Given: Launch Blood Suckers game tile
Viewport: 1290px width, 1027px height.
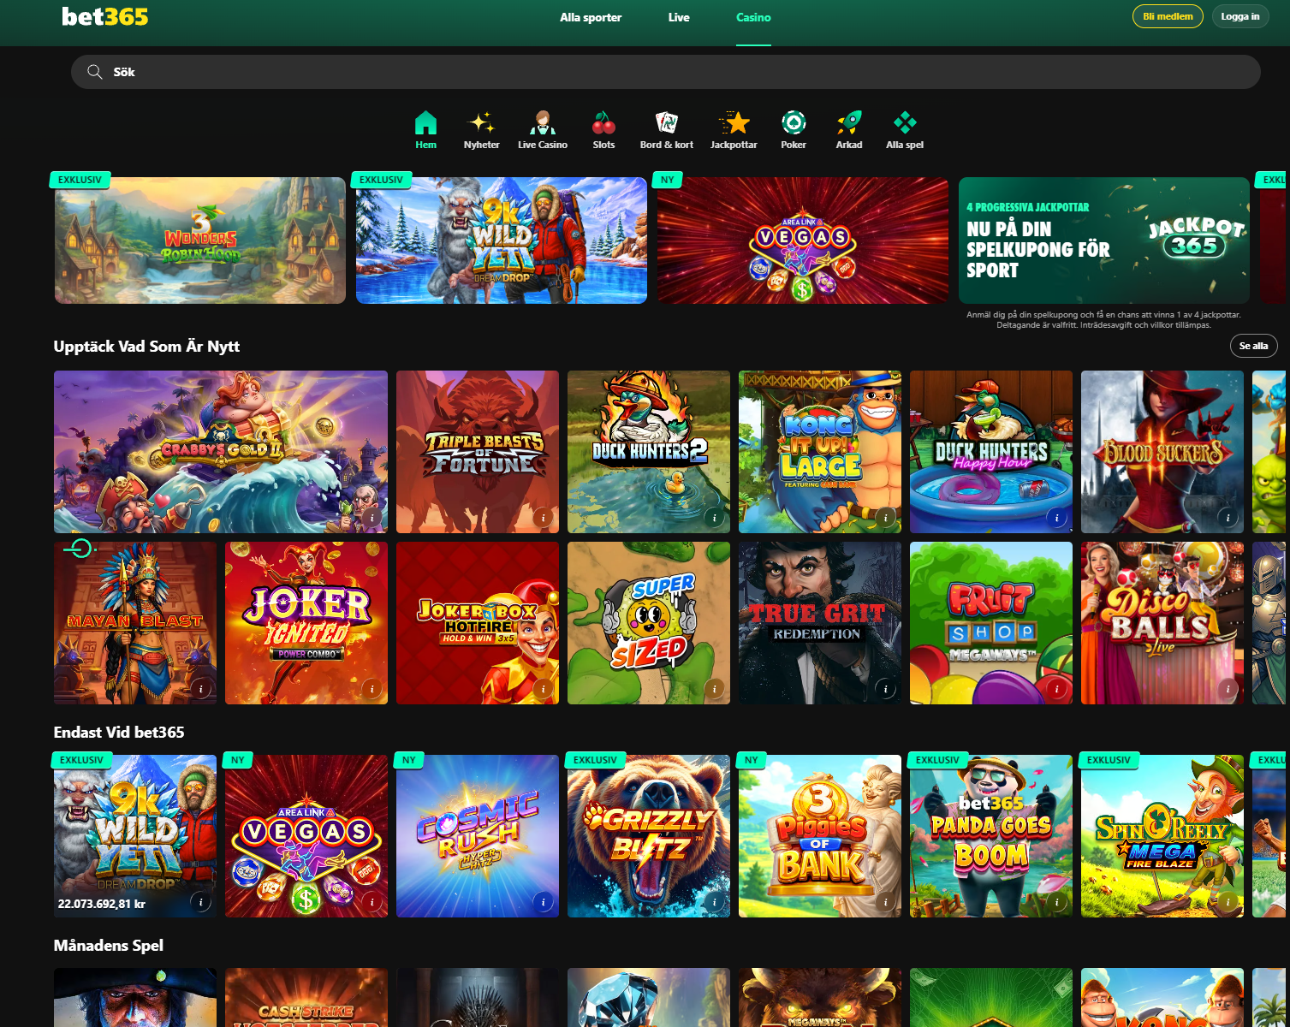Looking at the screenshot, I should tap(1162, 452).
